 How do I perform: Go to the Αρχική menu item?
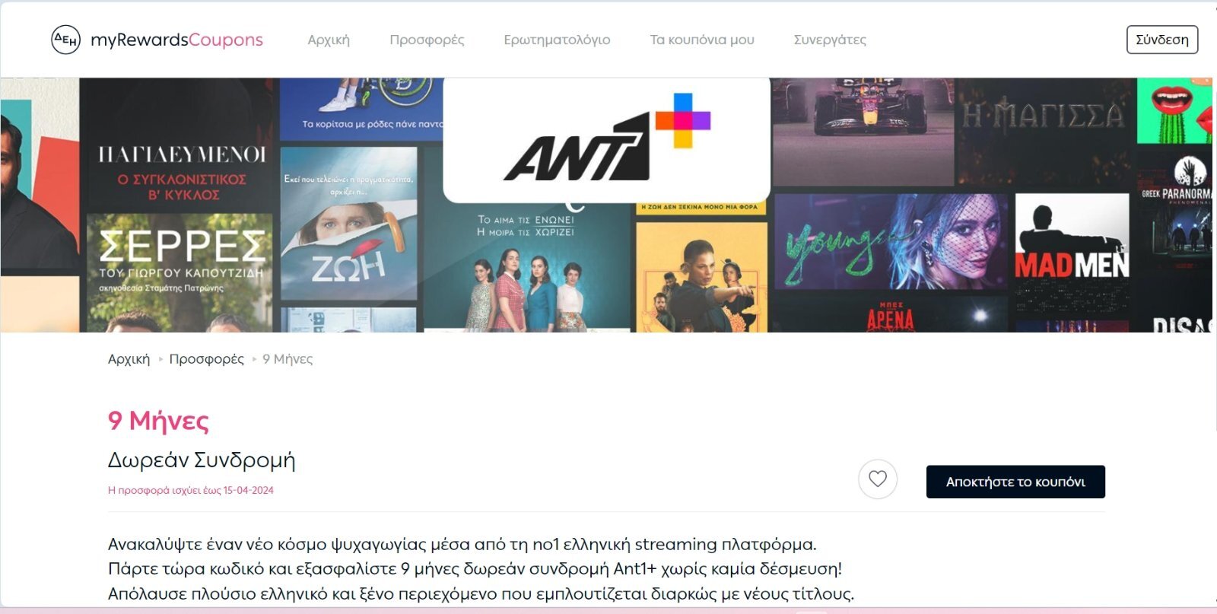(329, 40)
